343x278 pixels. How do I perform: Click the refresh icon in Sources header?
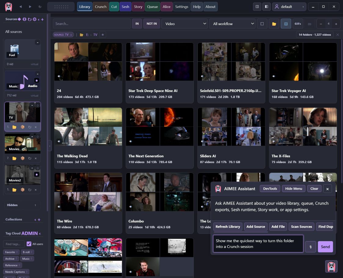click(29, 19)
